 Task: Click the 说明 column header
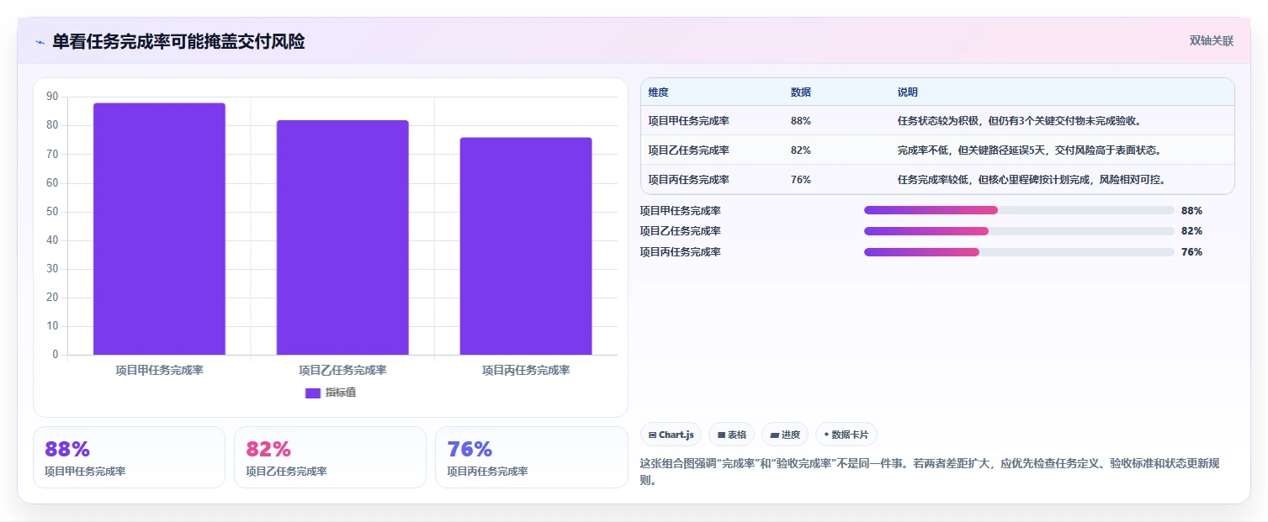[x=908, y=92]
